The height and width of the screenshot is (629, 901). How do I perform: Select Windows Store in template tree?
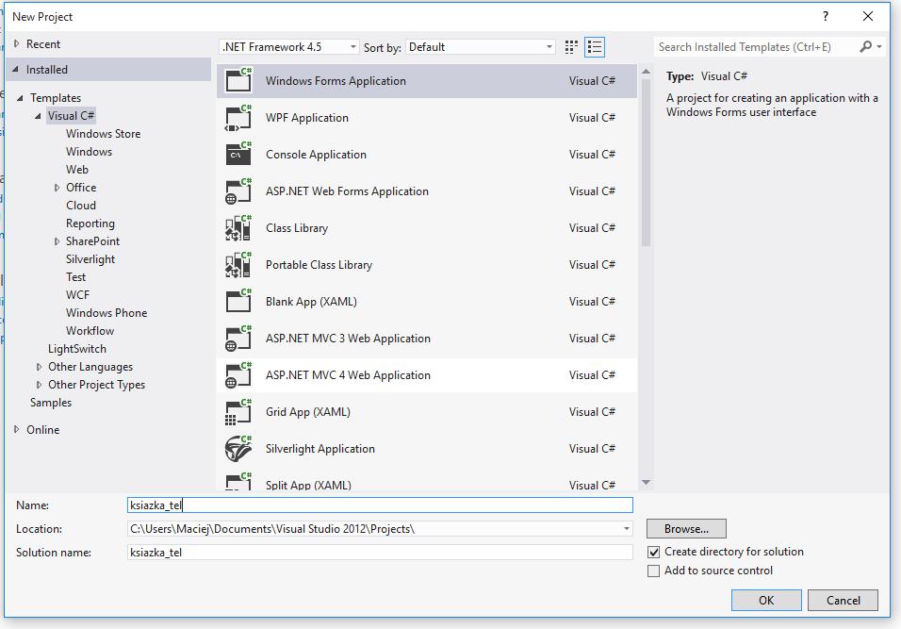click(x=104, y=133)
